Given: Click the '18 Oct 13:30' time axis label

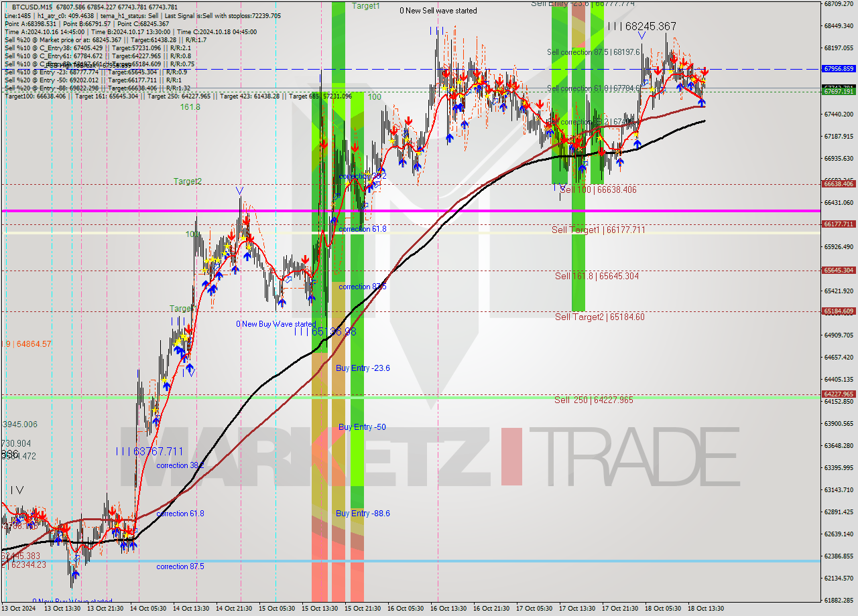Looking at the screenshot, I should point(706,609).
